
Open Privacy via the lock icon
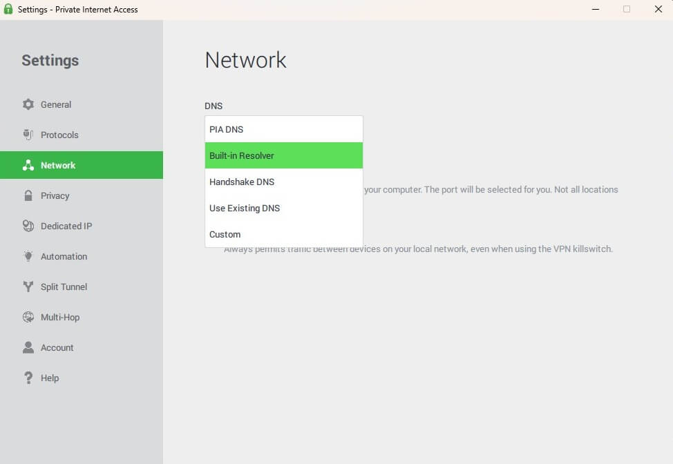28,195
